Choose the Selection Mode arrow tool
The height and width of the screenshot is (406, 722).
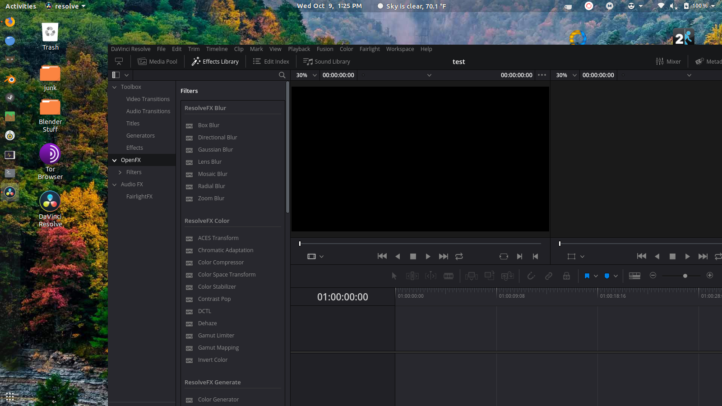(x=394, y=276)
